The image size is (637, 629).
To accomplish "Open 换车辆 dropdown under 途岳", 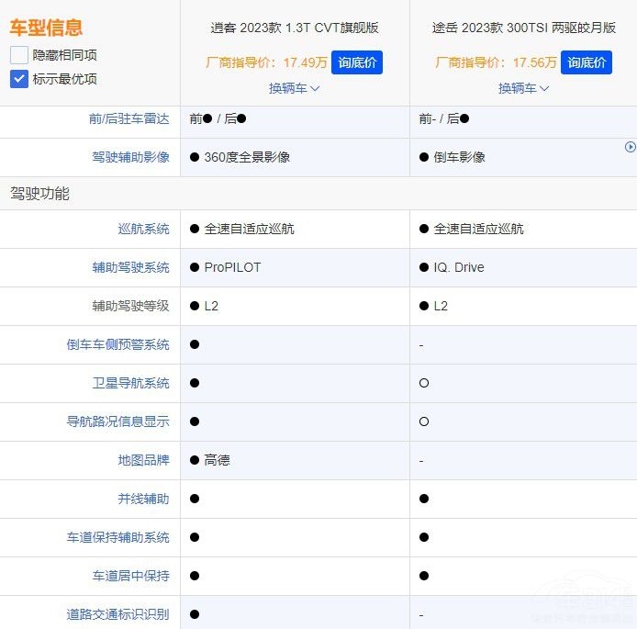I will 523,88.
